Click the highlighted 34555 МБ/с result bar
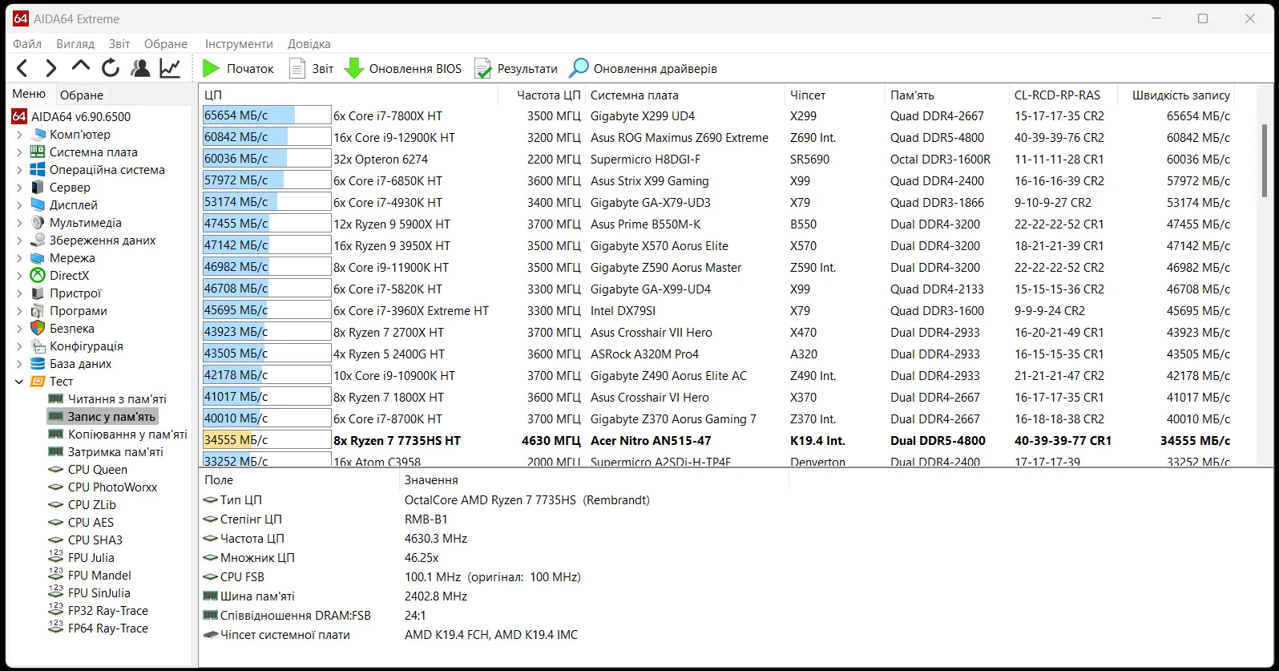 pos(267,440)
